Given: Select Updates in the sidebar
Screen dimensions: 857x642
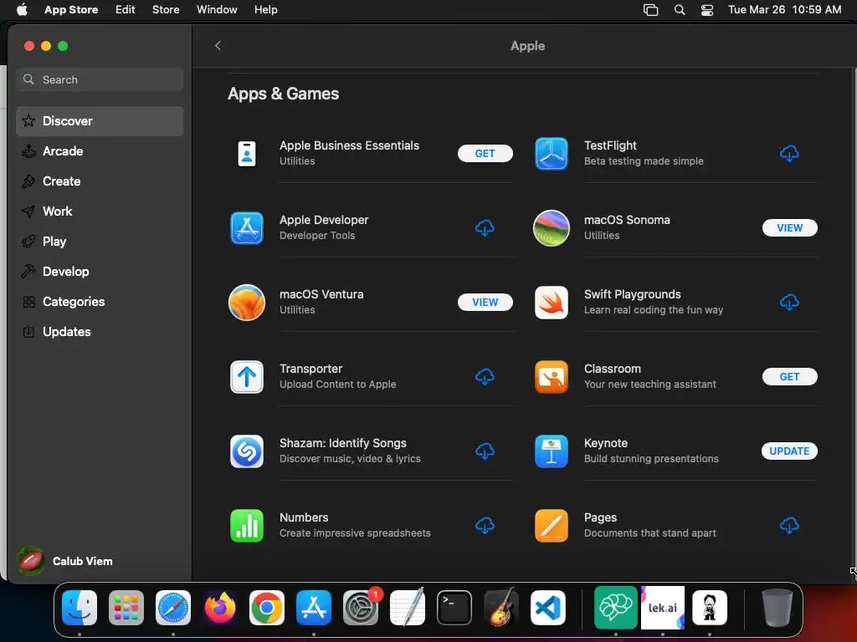Looking at the screenshot, I should pyautogui.click(x=100, y=331).
